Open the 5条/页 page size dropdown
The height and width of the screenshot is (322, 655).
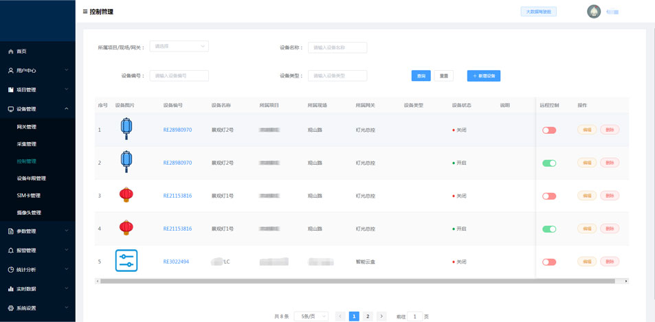click(311, 317)
